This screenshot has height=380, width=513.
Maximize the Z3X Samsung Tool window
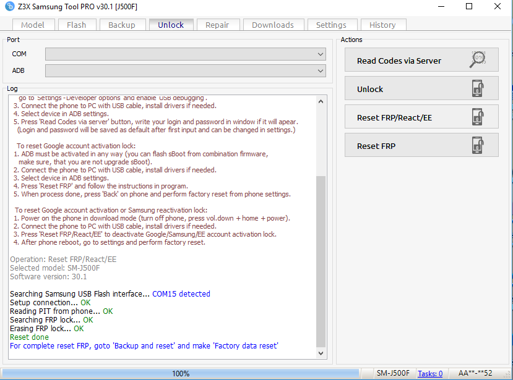[469, 6]
